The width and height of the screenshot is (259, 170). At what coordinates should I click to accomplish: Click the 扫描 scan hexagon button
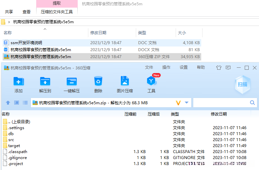pyautogui.click(x=242, y=84)
